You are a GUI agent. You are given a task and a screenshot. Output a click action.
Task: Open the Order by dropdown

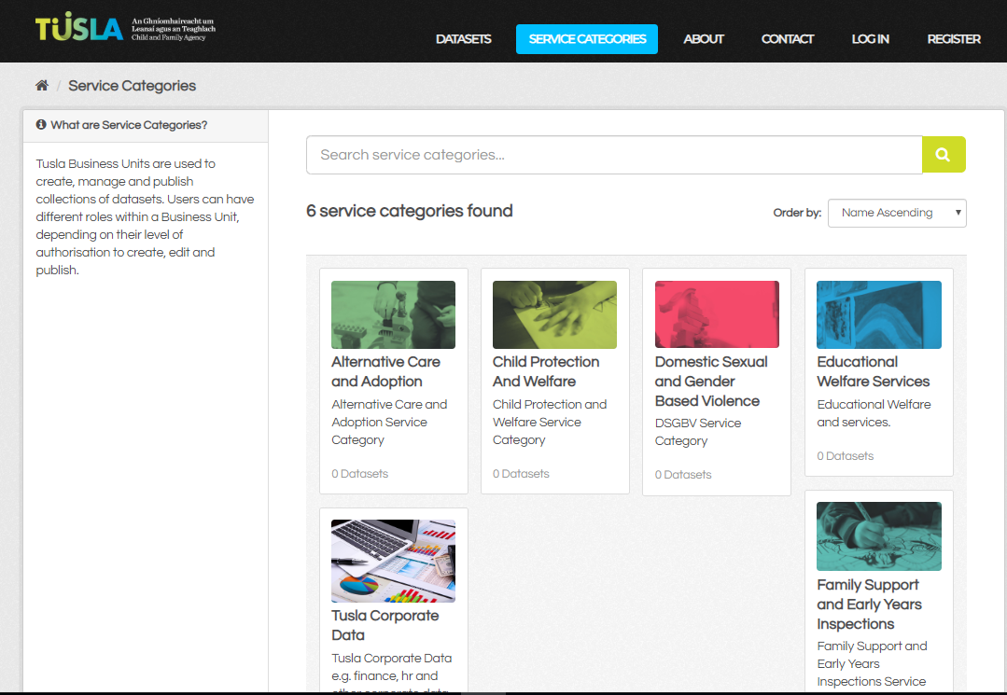pos(897,213)
